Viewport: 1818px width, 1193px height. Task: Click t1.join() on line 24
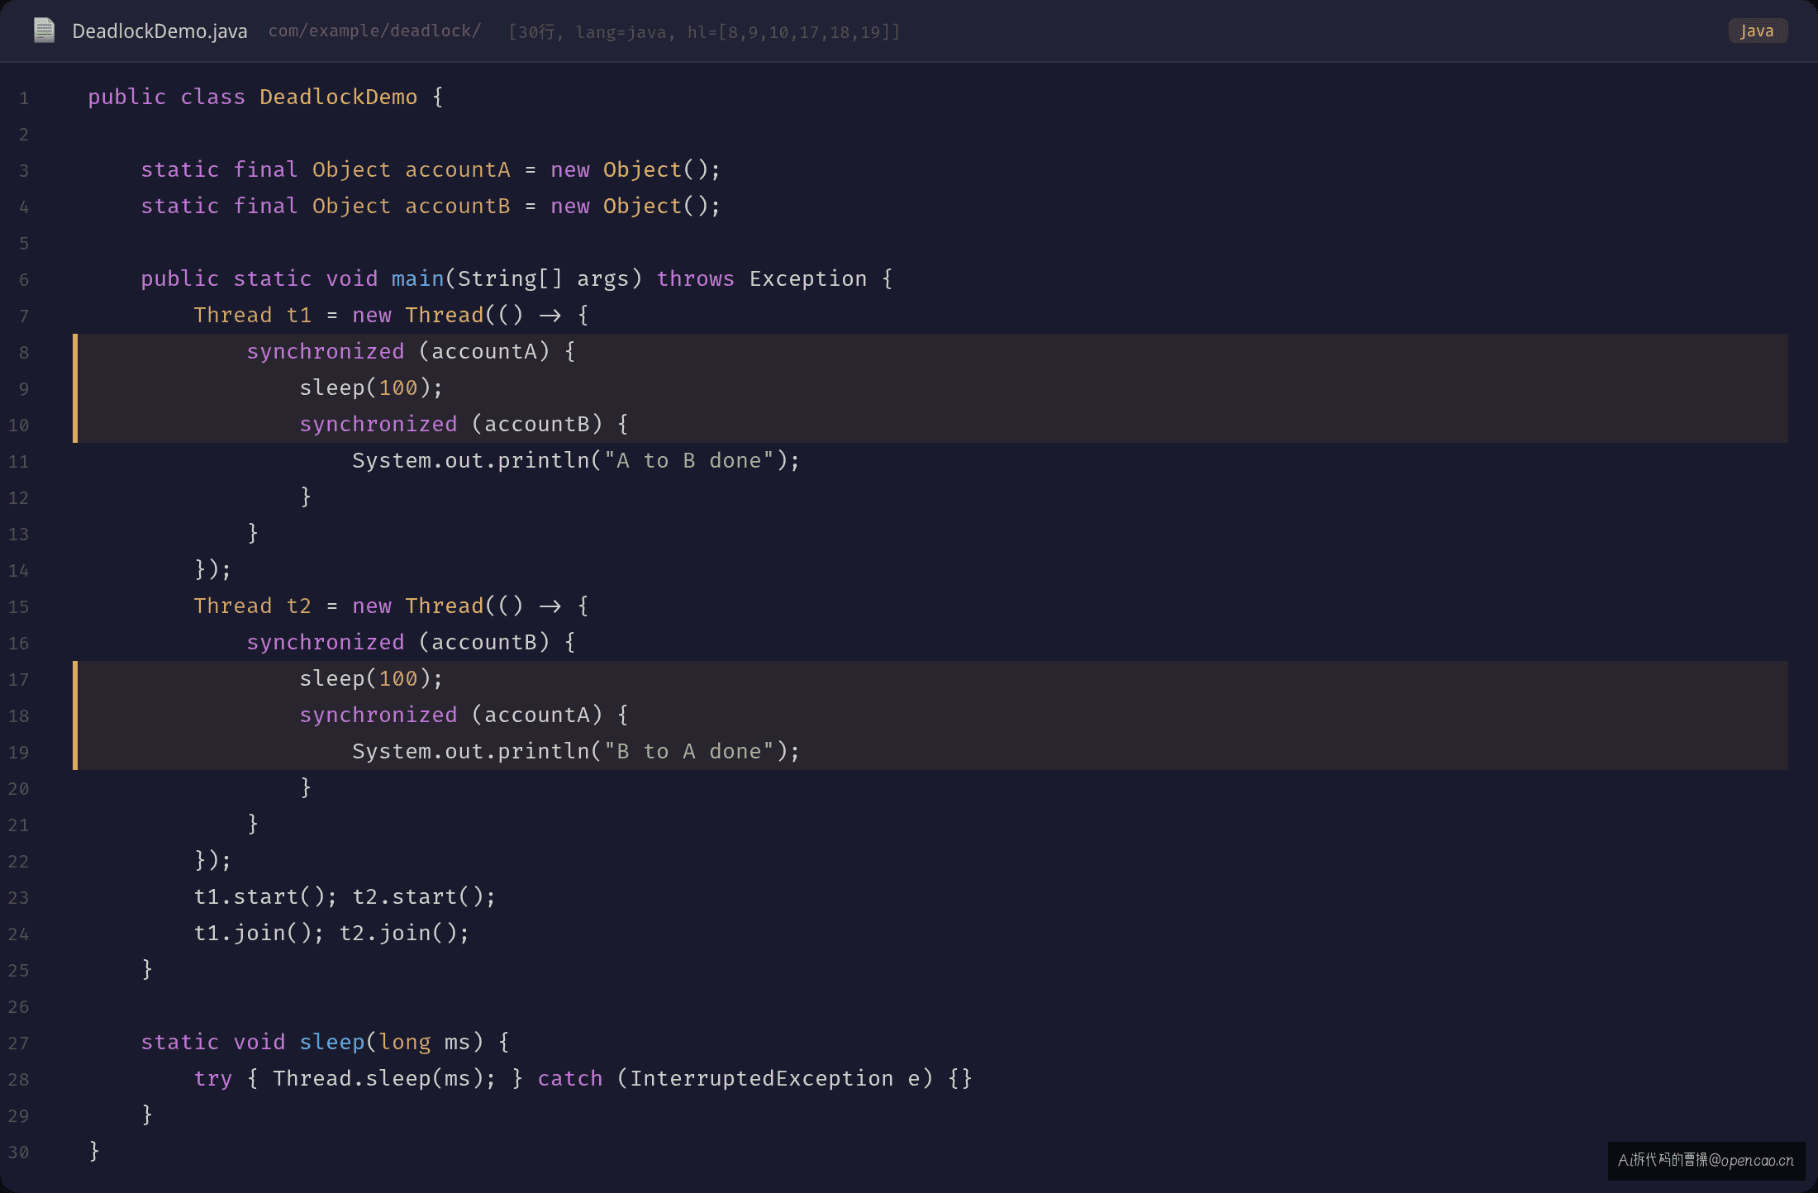pyautogui.click(x=253, y=933)
